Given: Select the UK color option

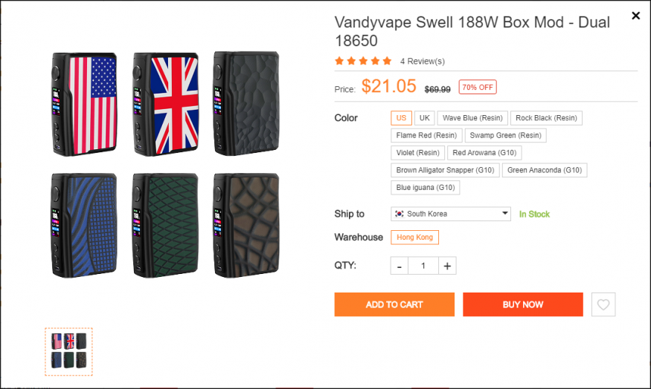Looking at the screenshot, I should [424, 117].
